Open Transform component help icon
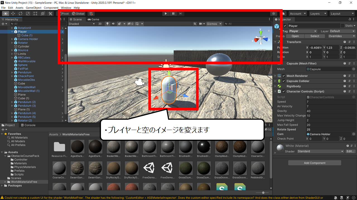Viewport: 357px width, 200px height. [x=345, y=42]
